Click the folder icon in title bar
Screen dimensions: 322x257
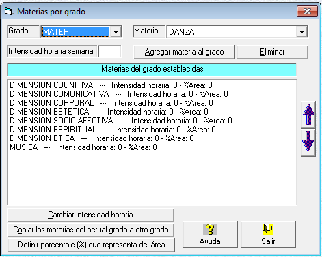[9, 11]
